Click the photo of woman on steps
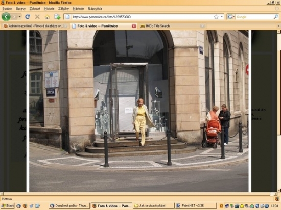Image resolution: width=281 pixels, height=210 pixels. point(139,111)
